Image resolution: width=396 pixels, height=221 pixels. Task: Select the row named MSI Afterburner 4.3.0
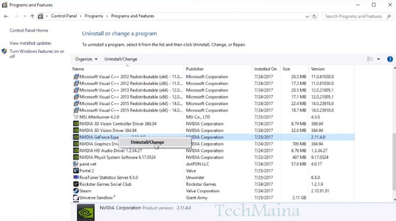213,117
